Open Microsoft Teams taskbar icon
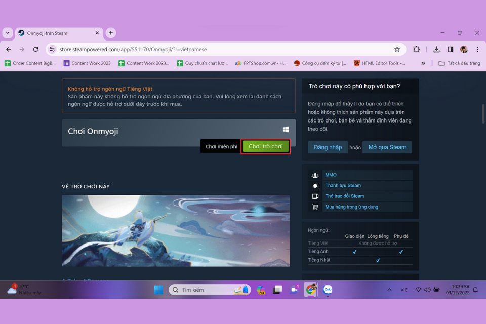486x324 pixels. coord(294,290)
